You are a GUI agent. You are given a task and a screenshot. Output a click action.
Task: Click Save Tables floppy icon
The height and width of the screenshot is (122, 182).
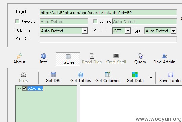pos(171,75)
